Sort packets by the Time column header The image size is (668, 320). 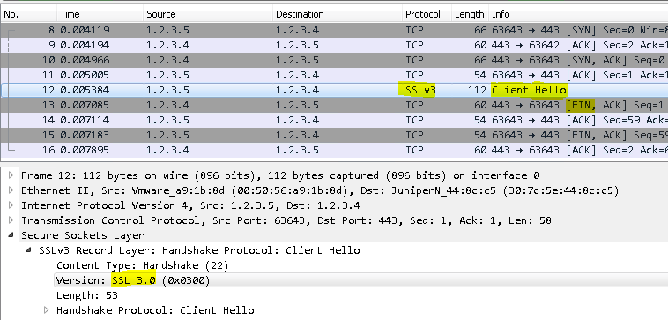coord(100,14)
